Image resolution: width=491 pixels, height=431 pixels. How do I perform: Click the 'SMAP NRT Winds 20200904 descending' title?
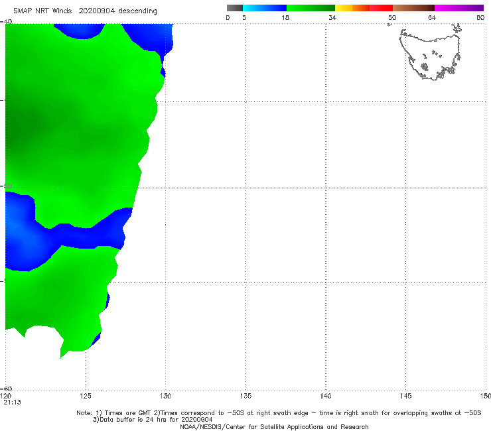[85, 11]
